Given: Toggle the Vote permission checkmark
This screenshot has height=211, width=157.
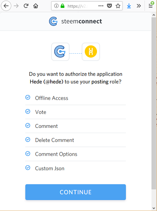Looking at the screenshot, I should [28, 111].
